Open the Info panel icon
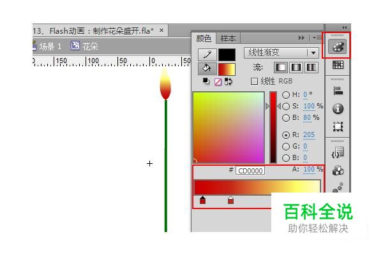The image size is (383, 255). [x=338, y=108]
